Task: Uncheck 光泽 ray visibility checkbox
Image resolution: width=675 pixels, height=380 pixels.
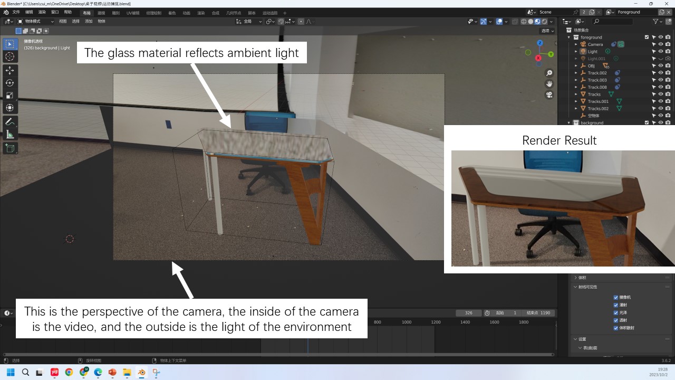Action: [x=616, y=312]
